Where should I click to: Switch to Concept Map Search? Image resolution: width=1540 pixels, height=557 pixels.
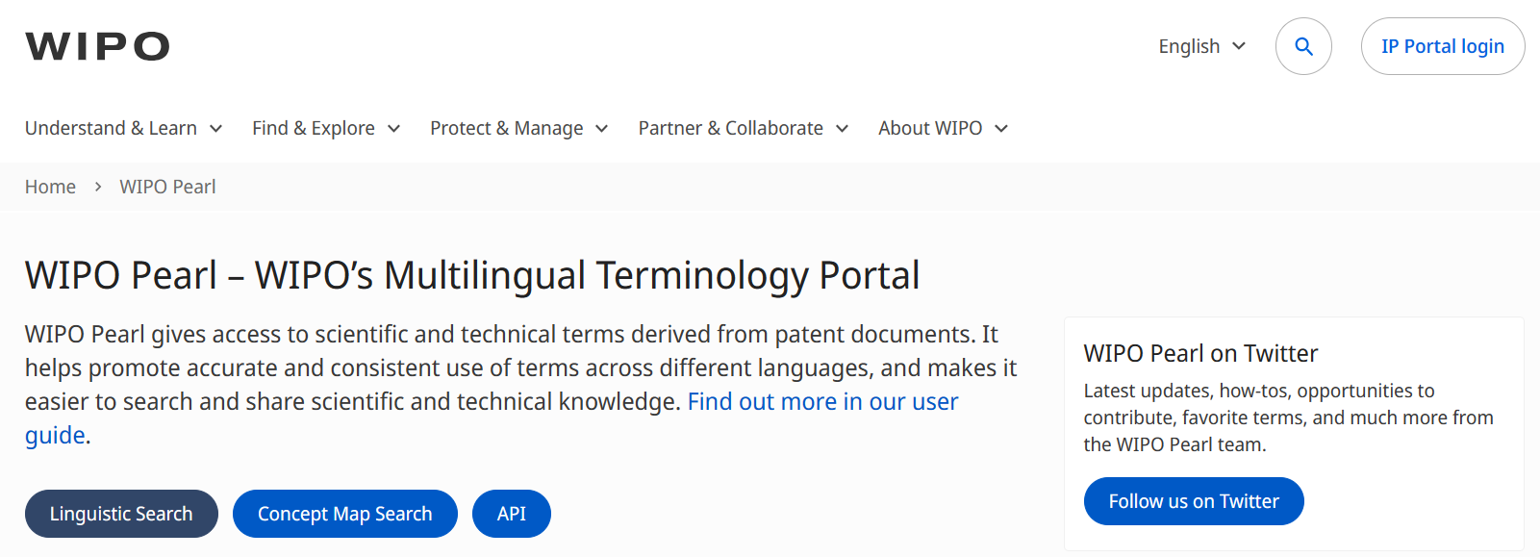tap(344, 514)
